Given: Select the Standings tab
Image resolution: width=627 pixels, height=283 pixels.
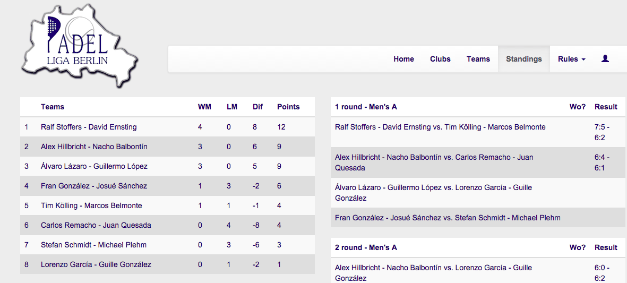Looking at the screenshot, I should click(x=524, y=59).
